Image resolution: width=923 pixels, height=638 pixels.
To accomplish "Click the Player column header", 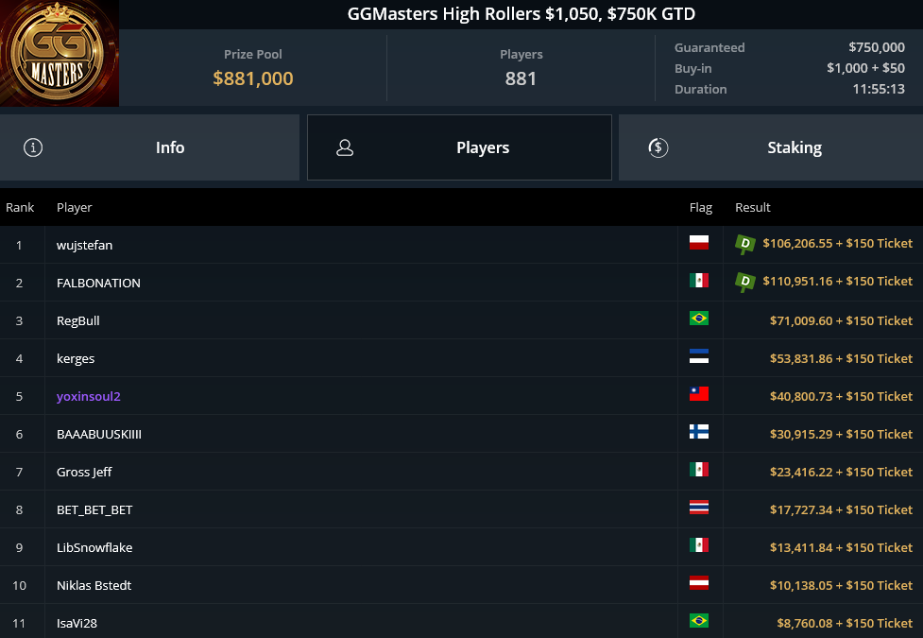I will click(x=75, y=207).
